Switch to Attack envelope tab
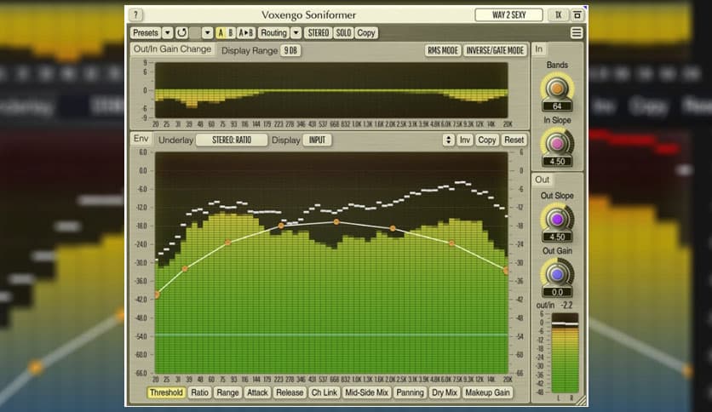 (257, 392)
